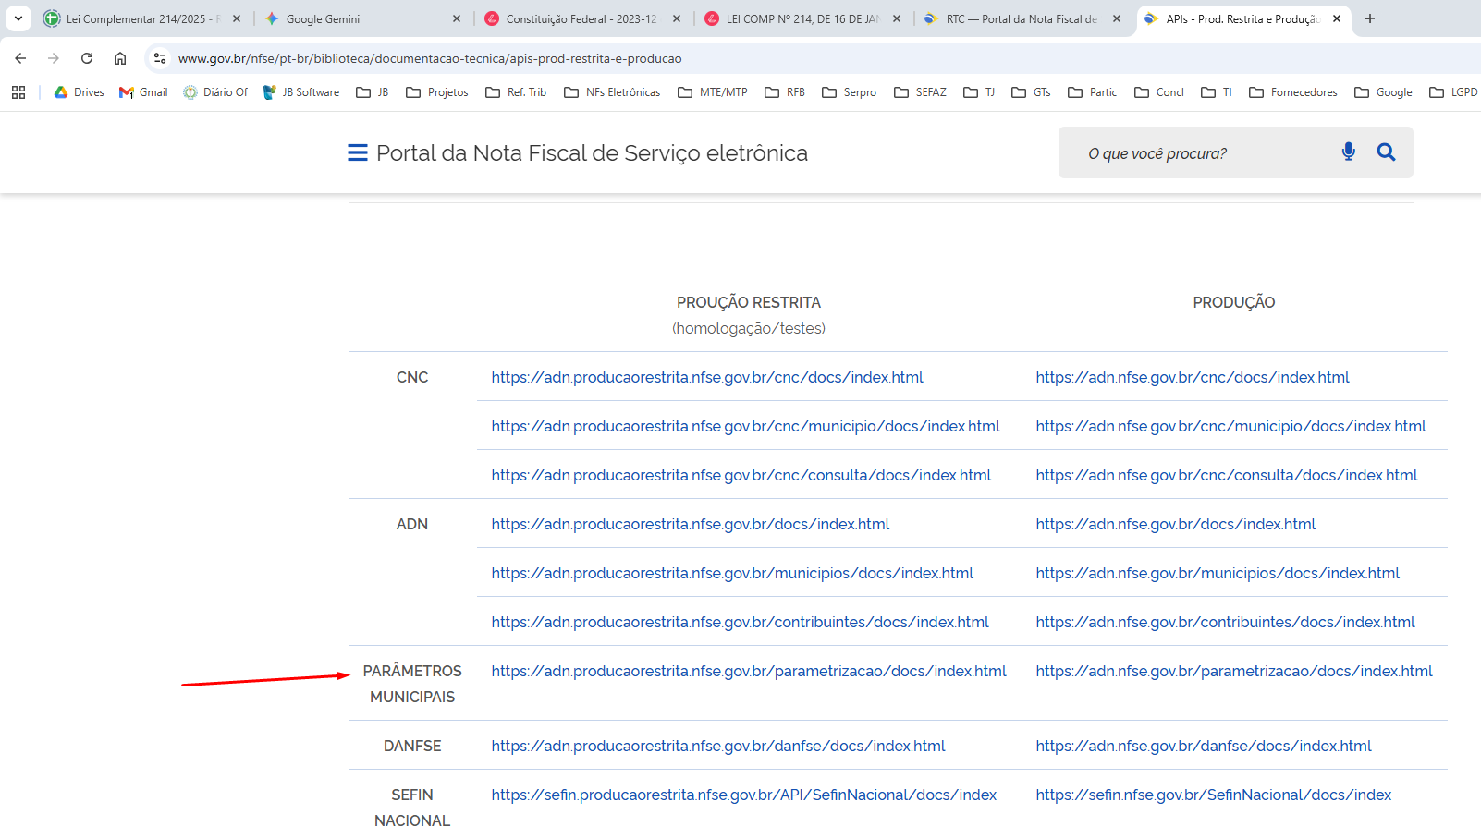Open the Chrome apps grid icon
The height and width of the screenshot is (838, 1481).
18,92
